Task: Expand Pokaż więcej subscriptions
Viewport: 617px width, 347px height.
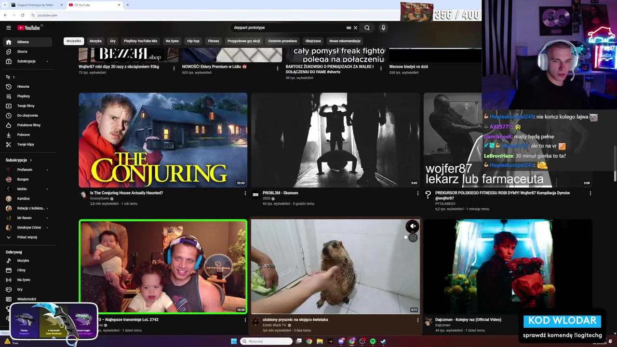Action: click(x=28, y=237)
